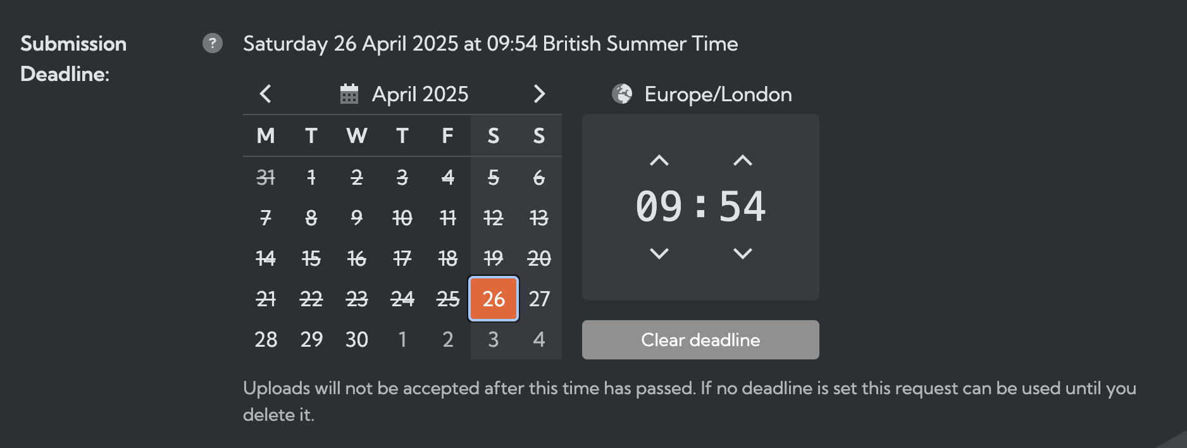Select the highlighted date 26
The width and height of the screenshot is (1187, 448).
tap(494, 299)
